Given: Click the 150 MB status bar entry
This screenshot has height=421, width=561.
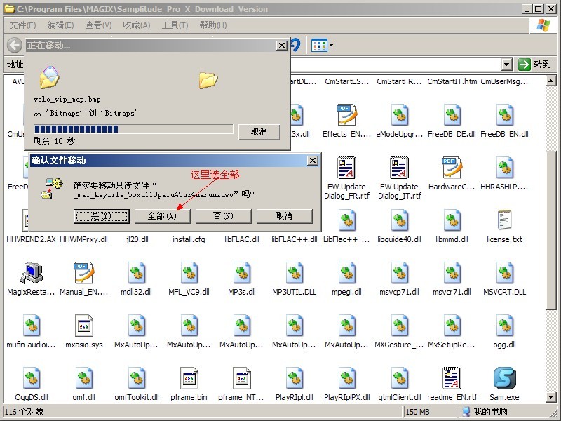Looking at the screenshot, I should 431,412.
